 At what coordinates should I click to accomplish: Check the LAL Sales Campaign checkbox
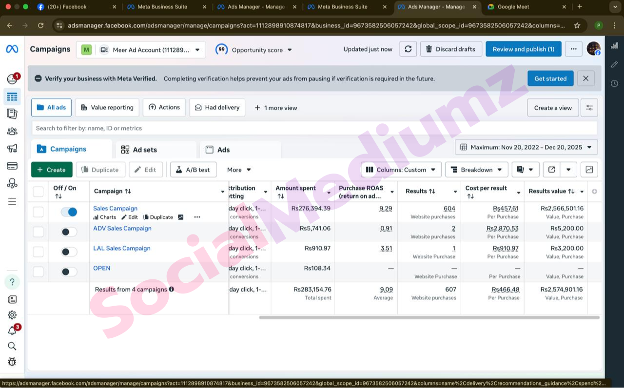click(38, 252)
